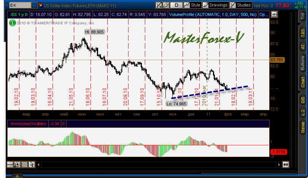The width and height of the screenshot is (308, 178).
Task: Click the Y: 83.765 cursor value
Action: point(157,14)
